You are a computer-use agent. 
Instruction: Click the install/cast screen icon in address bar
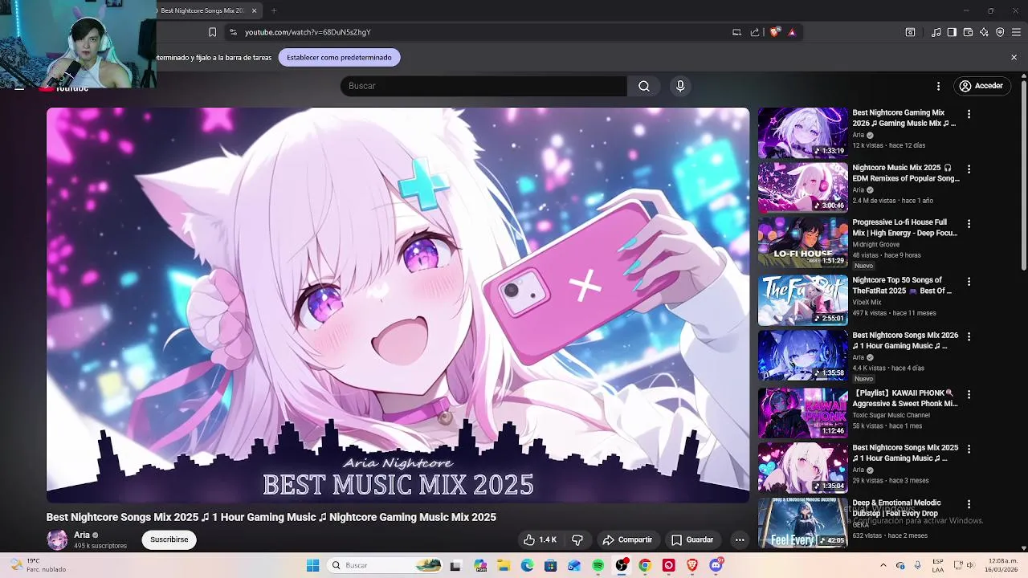[736, 32]
